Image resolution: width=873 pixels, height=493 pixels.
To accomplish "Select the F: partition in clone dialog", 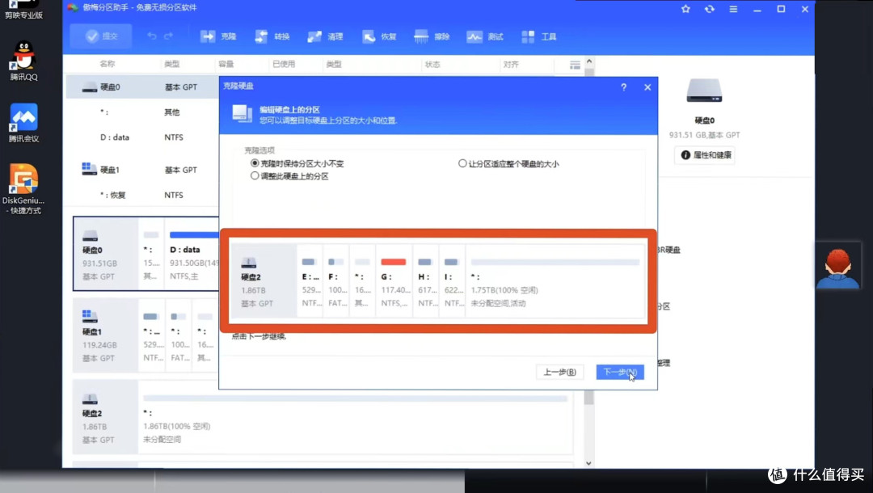I will click(x=336, y=280).
